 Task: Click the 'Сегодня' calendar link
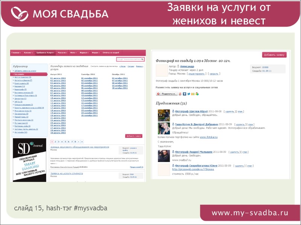pos(131,66)
